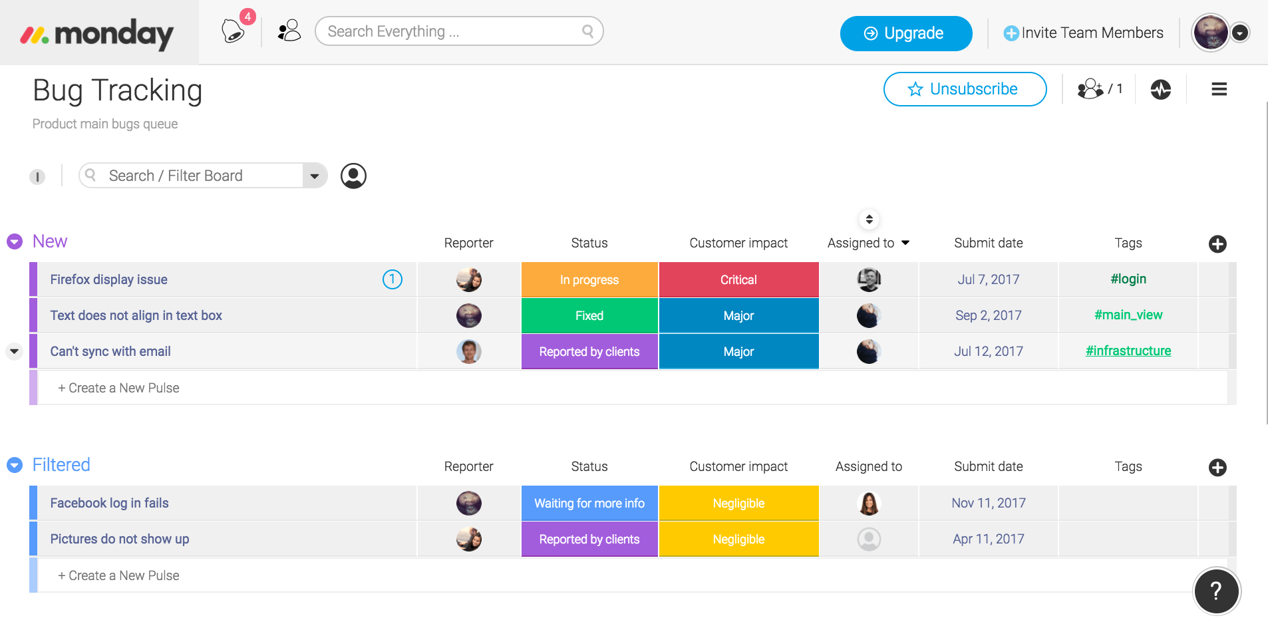Screen dimensions: 1268x618
Task: Click reporter avatar for Text does not align
Action: coord(469,315)
